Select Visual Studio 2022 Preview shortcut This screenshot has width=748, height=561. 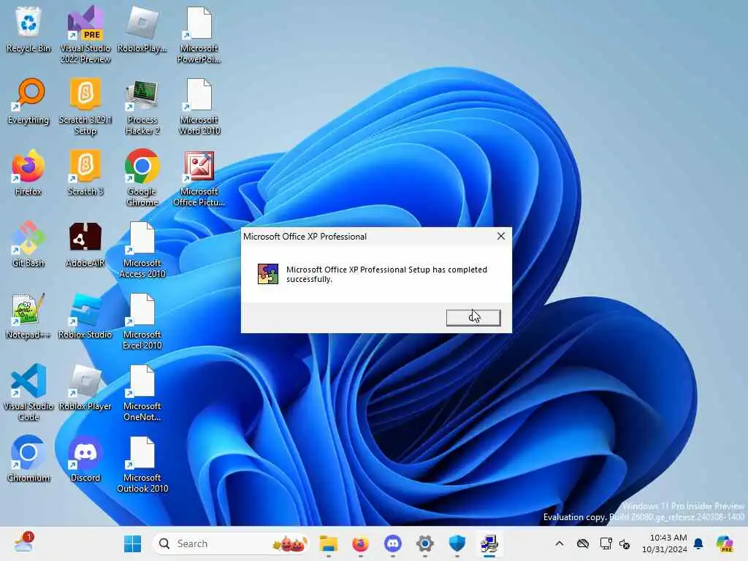(85, 34)
